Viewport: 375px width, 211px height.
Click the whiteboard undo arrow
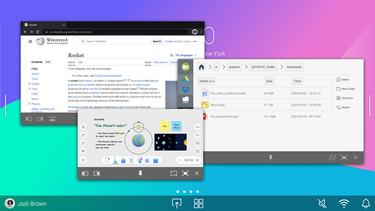pos(197,127)
